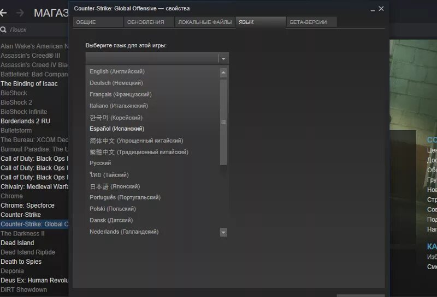This screenshot has width=437, height=297.
Task: Open the ЛОКАЛЬНЫЕ ФАЙЛЫ tab
Action: 205,22
